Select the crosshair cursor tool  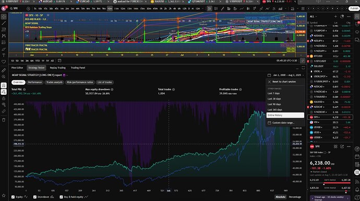point(4,17)
